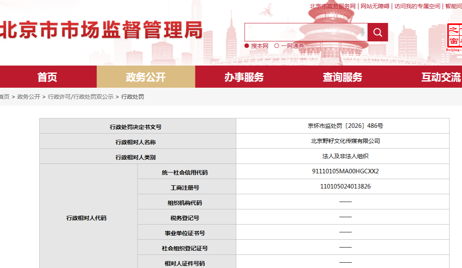Image resolution: width=462 pixels, height=268 pixels.
Task: Focus the site search input box
Action: pos(306,32)
